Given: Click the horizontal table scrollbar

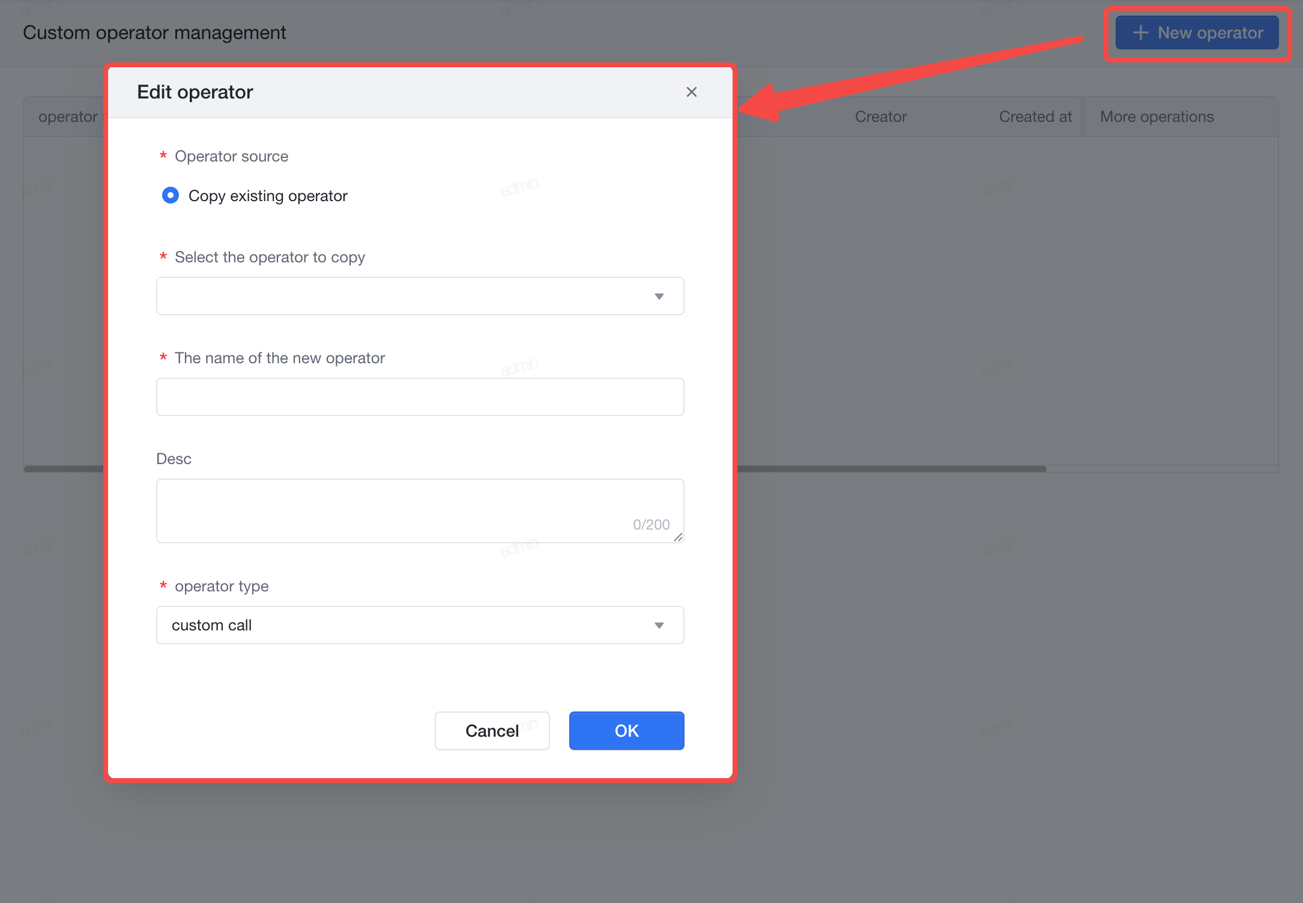Looking at the screenshot, I should [892, 469].
